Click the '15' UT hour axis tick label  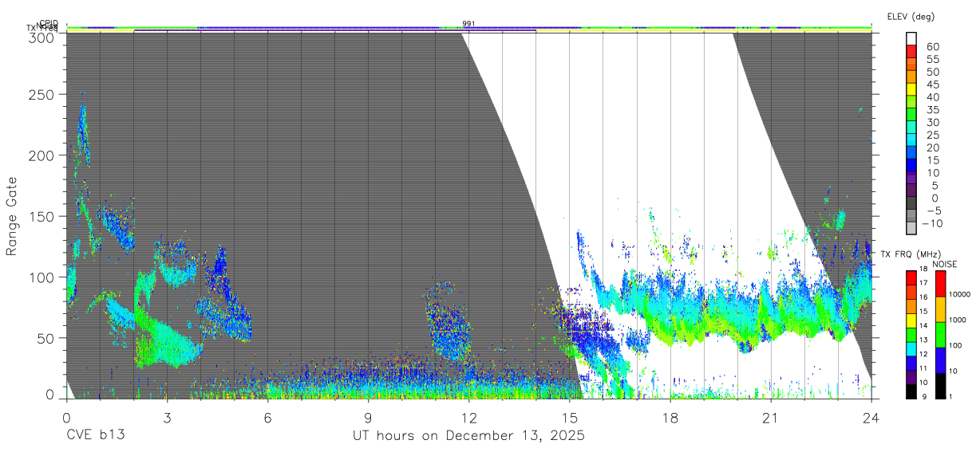tap(570, 418)
